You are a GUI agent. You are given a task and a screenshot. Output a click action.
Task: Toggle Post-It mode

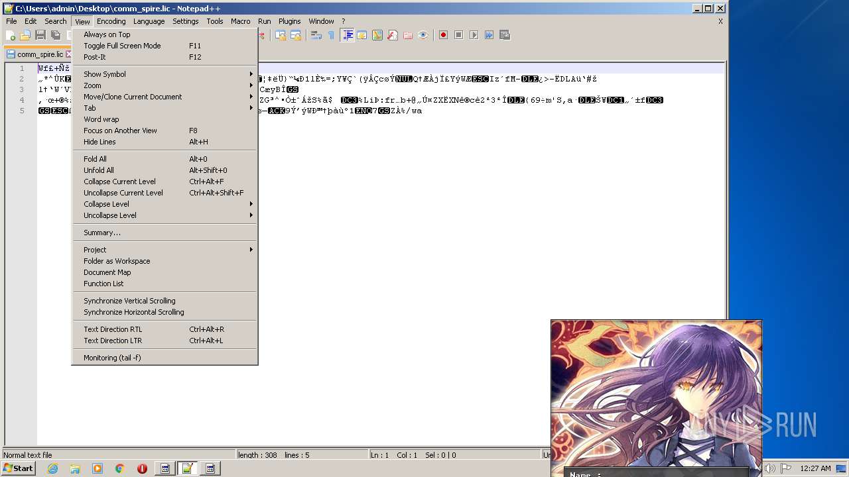(164, 57)
